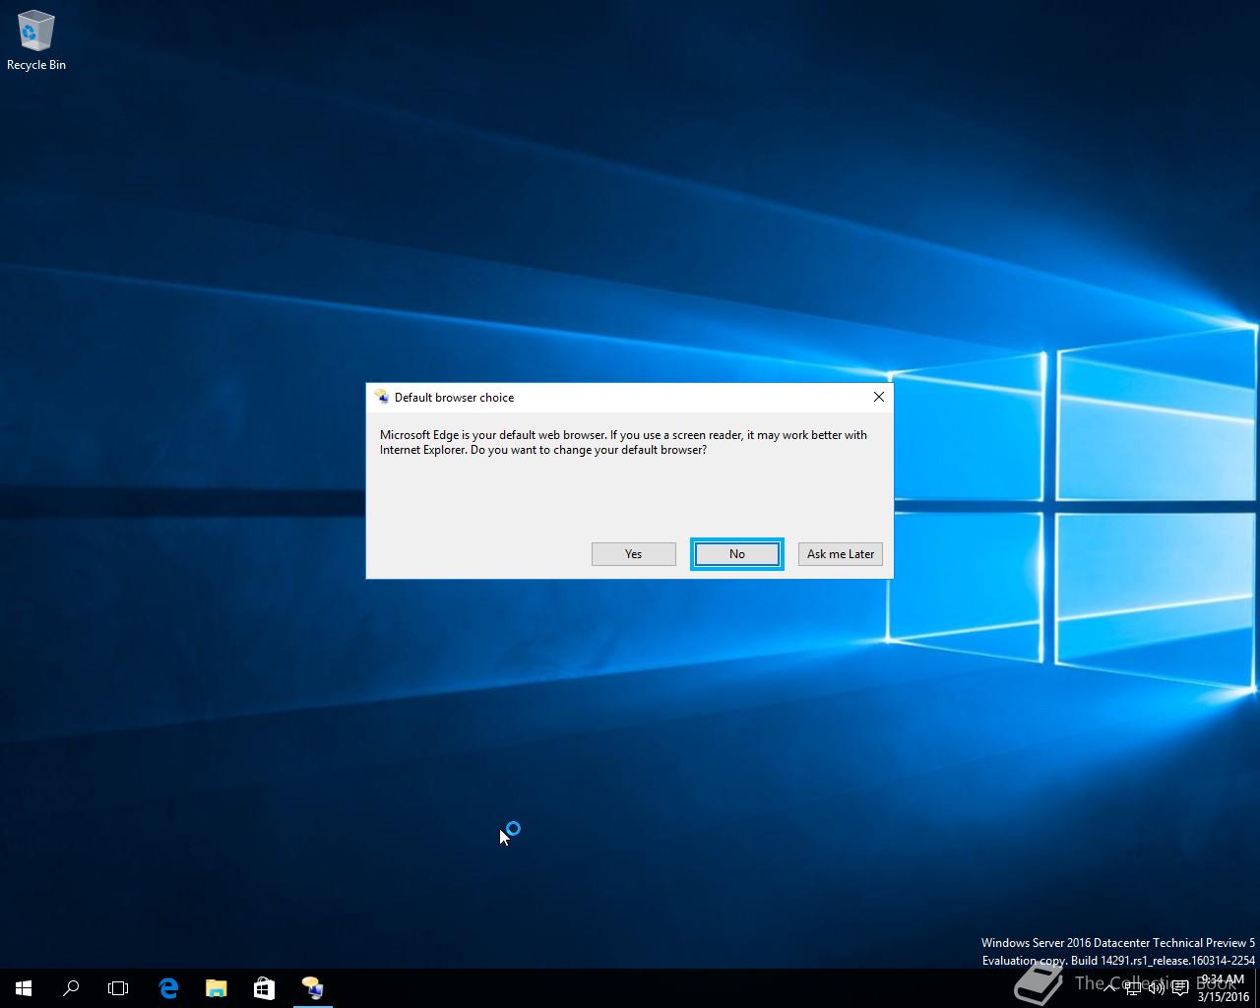The image size is (1260, 1008).
Task: Open taskbar search magnifier
Action: coord(71,988)
